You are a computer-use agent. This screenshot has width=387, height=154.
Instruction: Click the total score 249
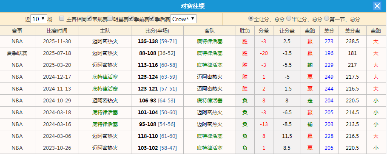click(329, 77)
